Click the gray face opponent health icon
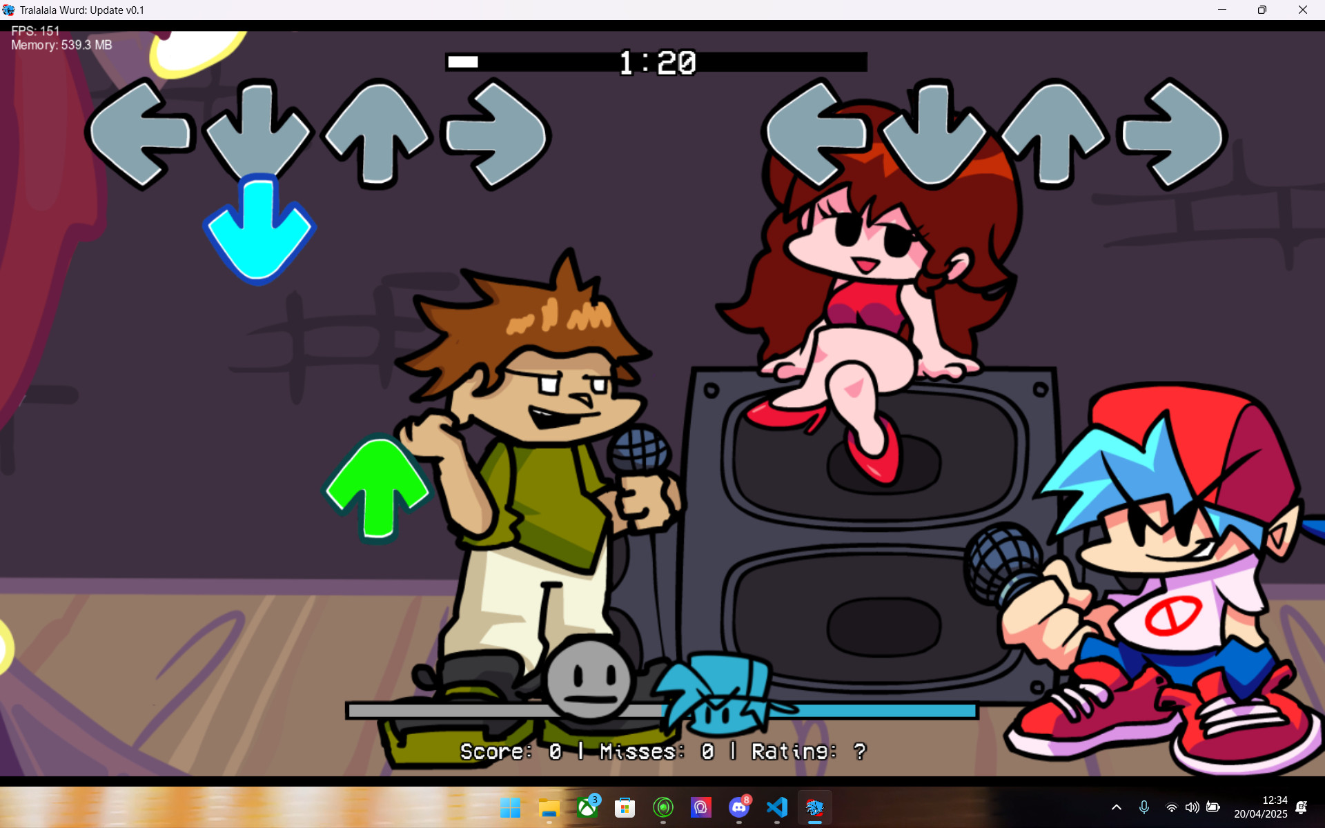 coord(589,680)
